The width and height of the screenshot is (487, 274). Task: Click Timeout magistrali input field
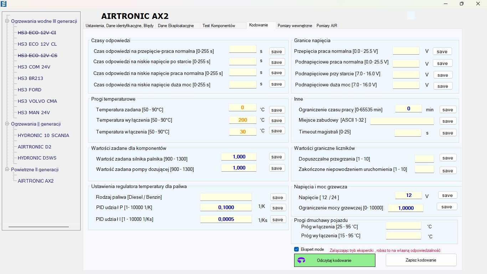coord(408,133)
